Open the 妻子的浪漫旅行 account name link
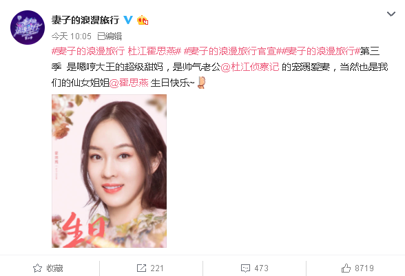The height and width of the screenshot is (276, 405). point(85,20)
